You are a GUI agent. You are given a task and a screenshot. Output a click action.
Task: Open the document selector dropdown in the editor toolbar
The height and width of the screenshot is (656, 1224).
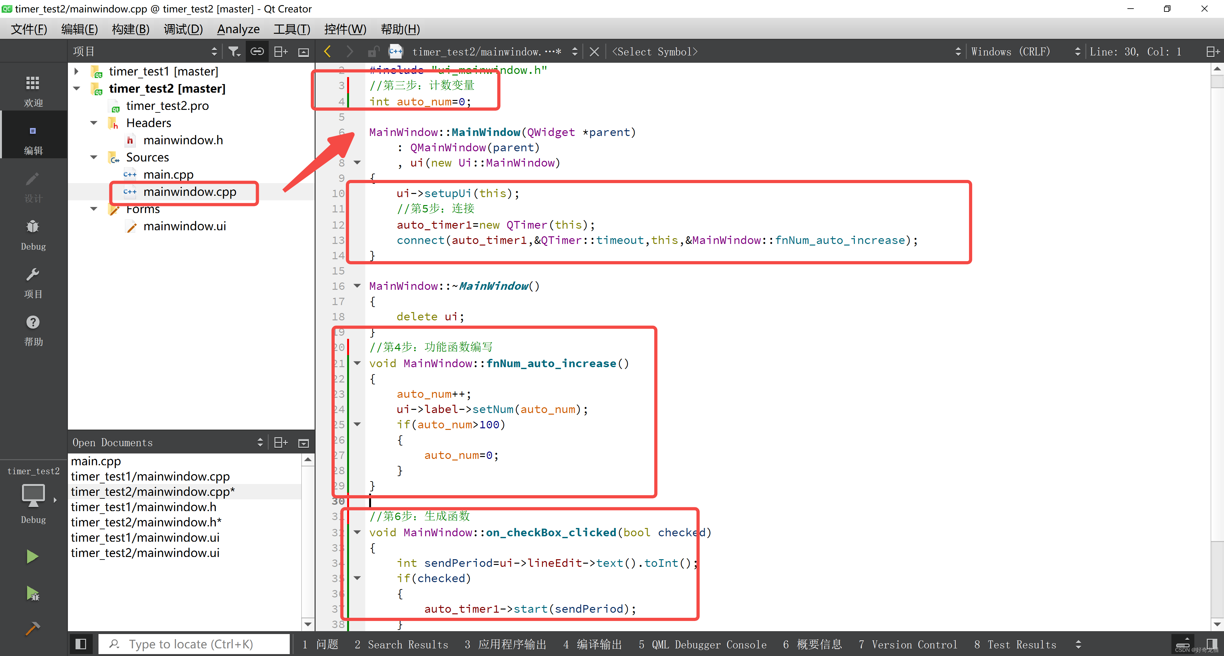(495, 52)
